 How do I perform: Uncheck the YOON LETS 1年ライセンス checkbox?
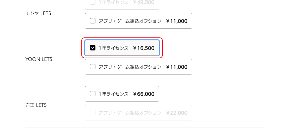pyautogui.click(x=92, y=48)
